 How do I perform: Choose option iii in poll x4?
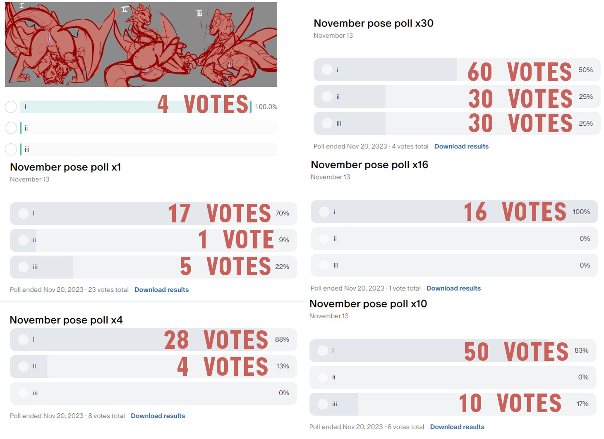point(153,393)
